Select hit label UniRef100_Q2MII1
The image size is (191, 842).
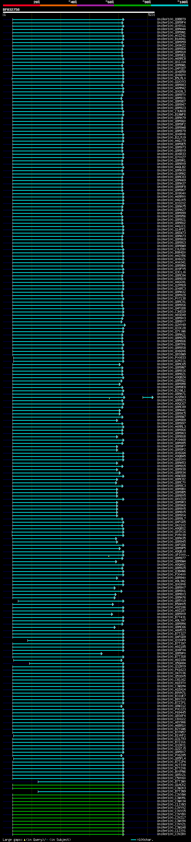[171, 361]
